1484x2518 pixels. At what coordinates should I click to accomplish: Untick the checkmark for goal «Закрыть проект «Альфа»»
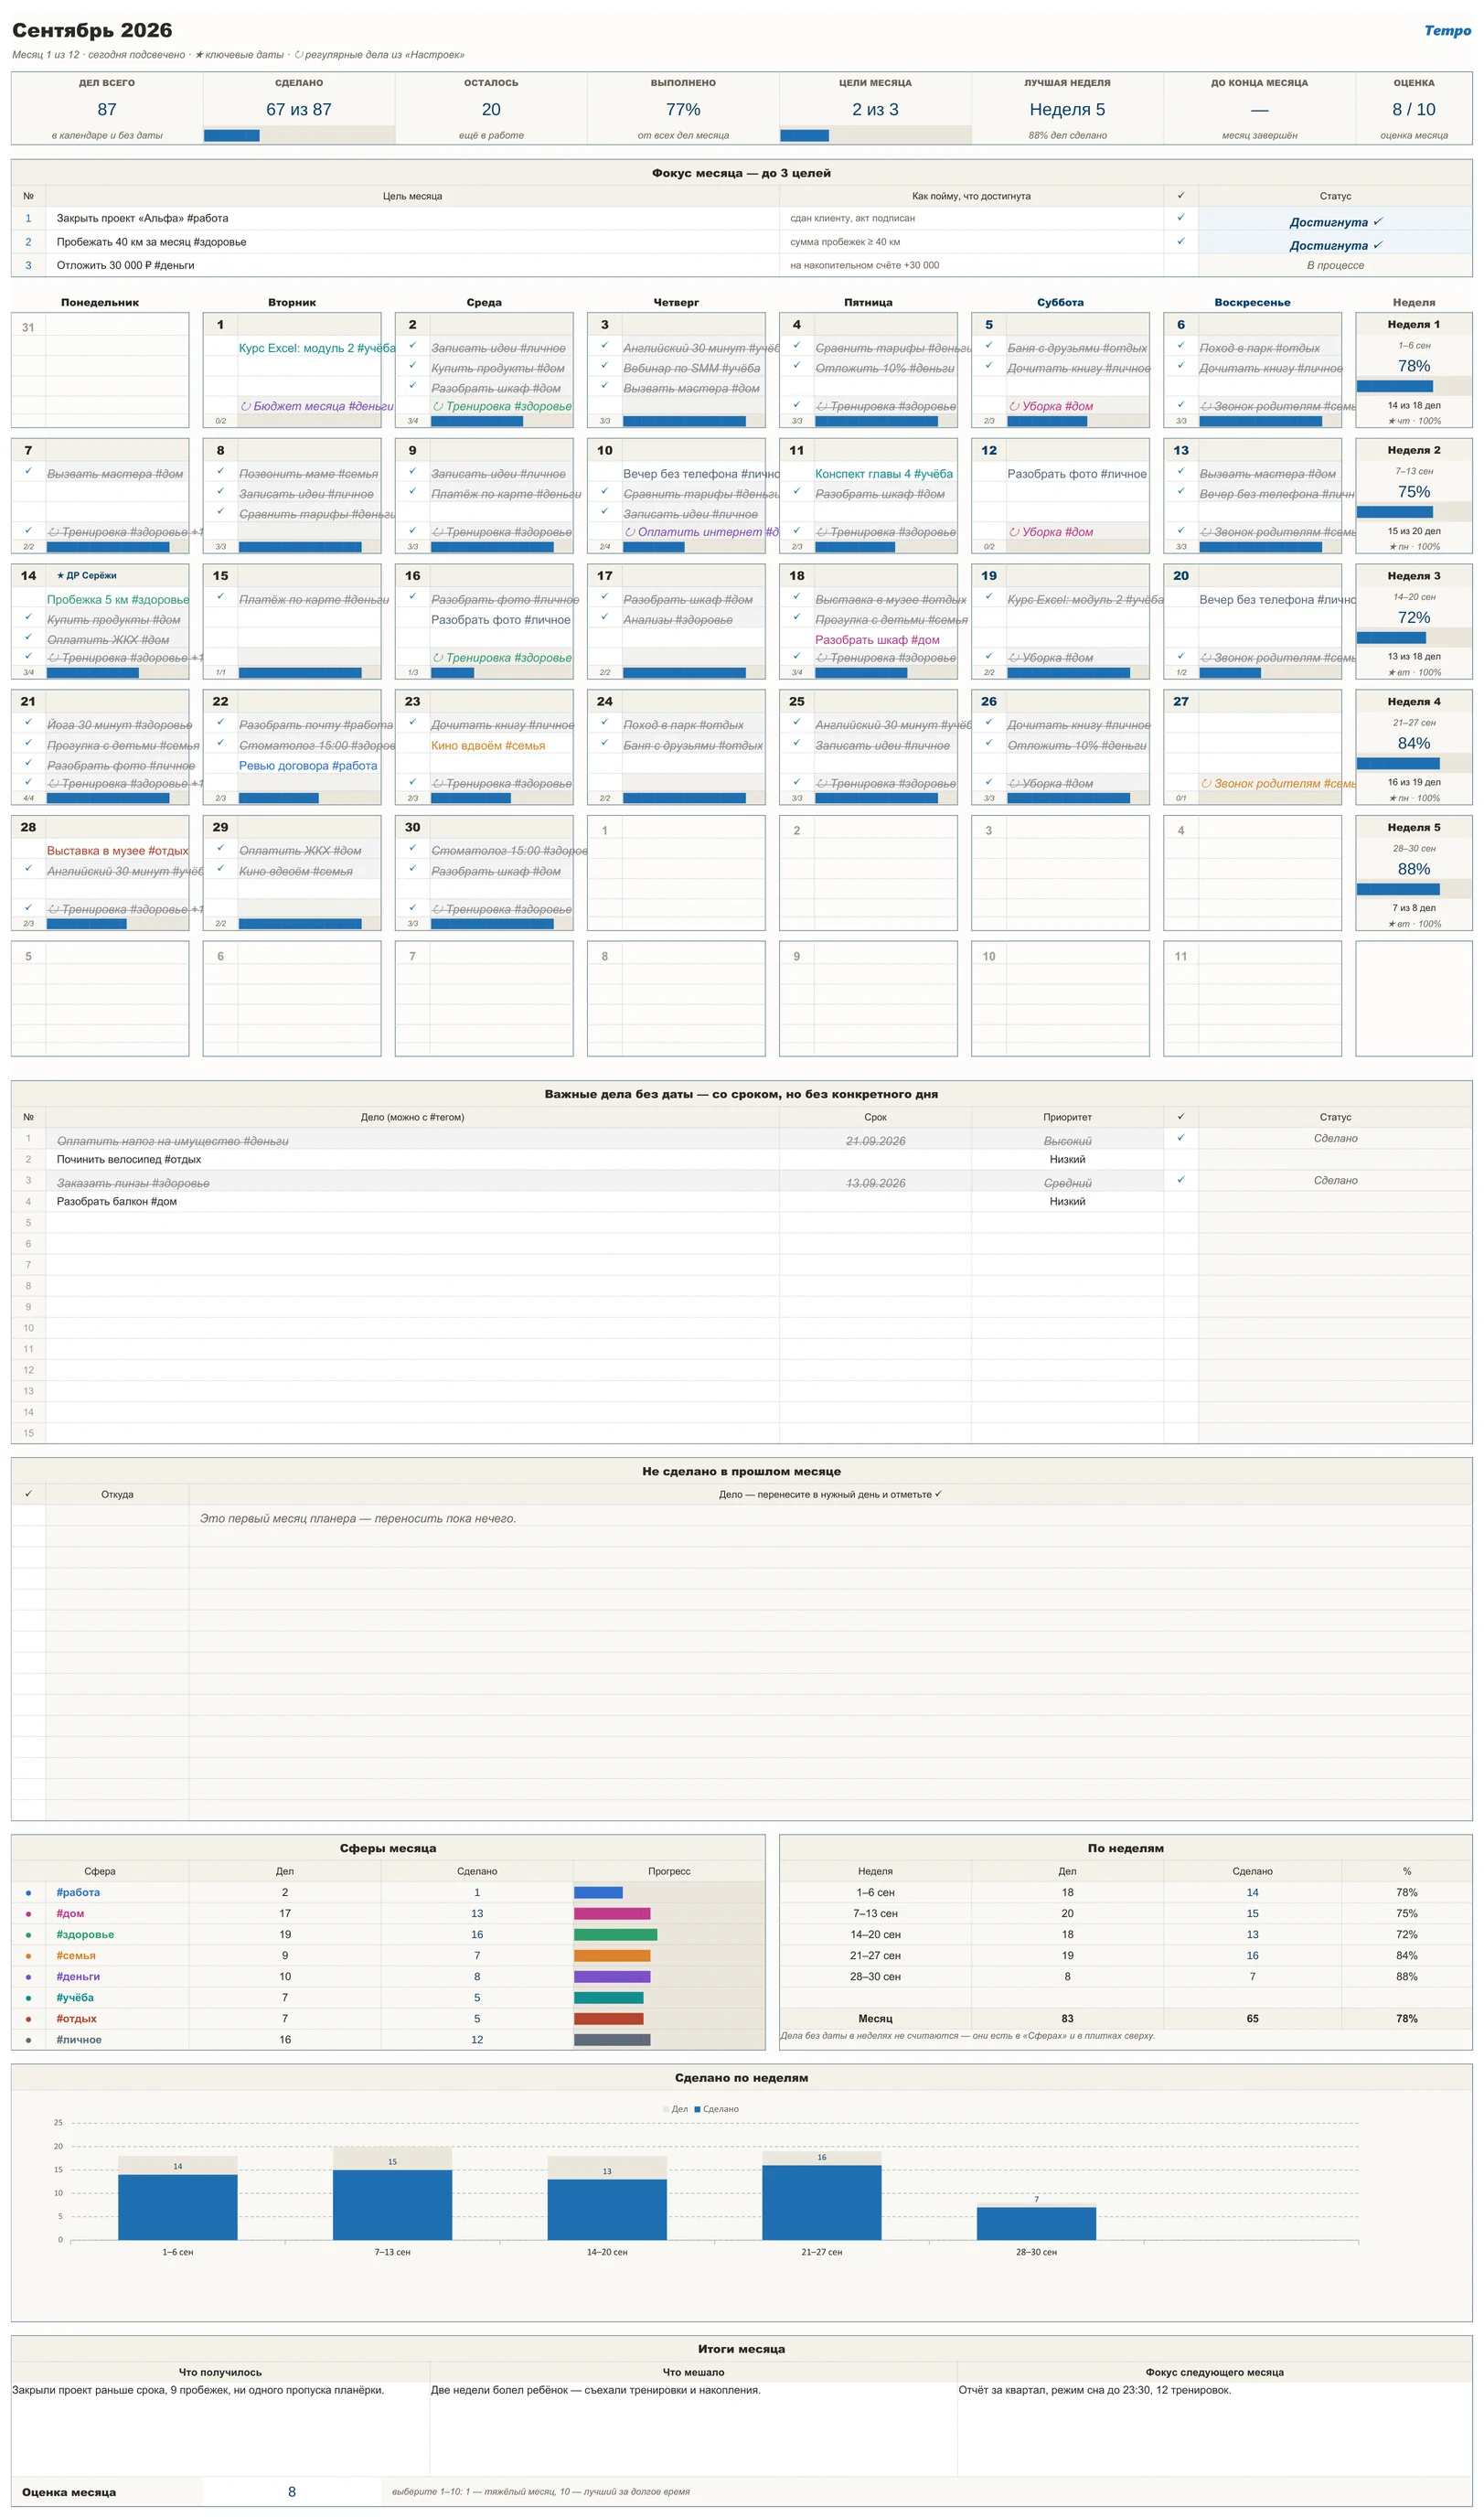click(1180, 218)
